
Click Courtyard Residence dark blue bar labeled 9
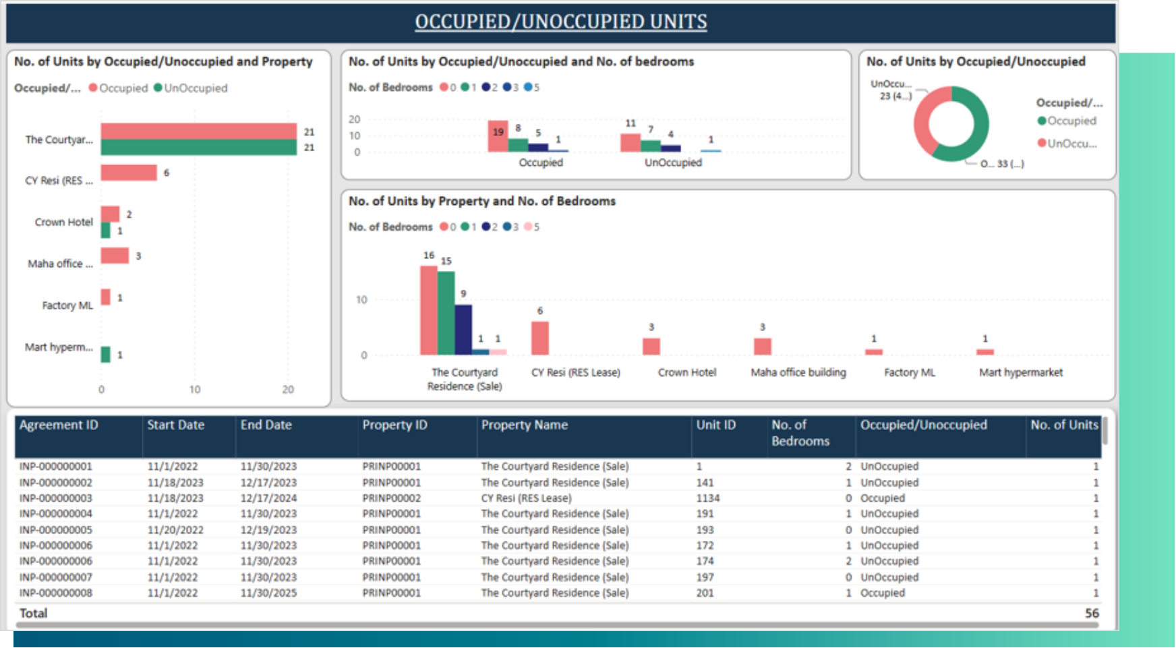463,329
